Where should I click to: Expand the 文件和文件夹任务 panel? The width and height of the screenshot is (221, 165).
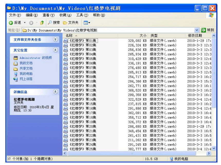[x=56, y=39]
